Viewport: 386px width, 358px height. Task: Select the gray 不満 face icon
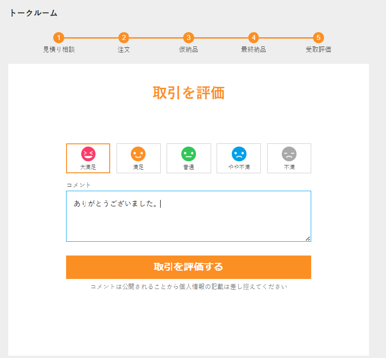(289, 153)
